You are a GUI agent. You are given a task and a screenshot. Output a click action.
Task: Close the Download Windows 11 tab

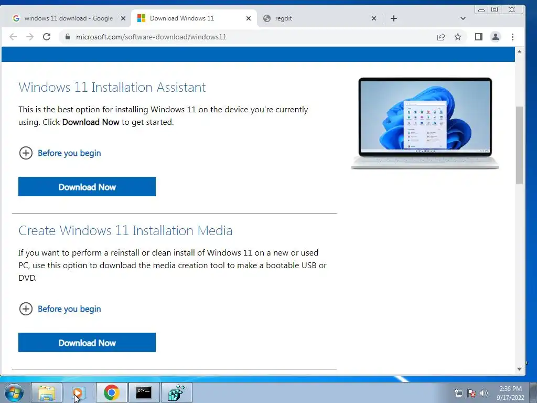click(249, 18)
